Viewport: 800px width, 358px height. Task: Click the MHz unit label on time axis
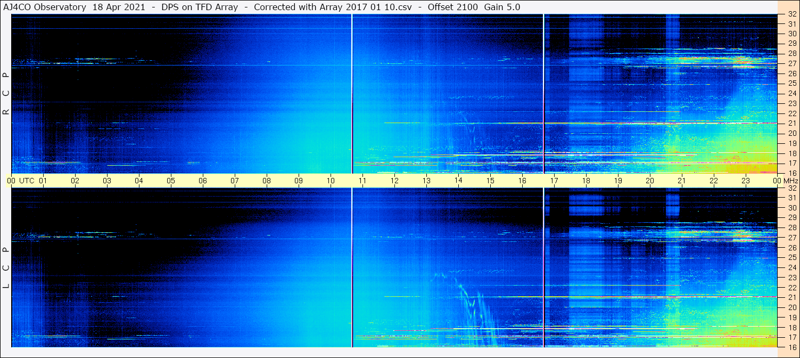point(790,181)
